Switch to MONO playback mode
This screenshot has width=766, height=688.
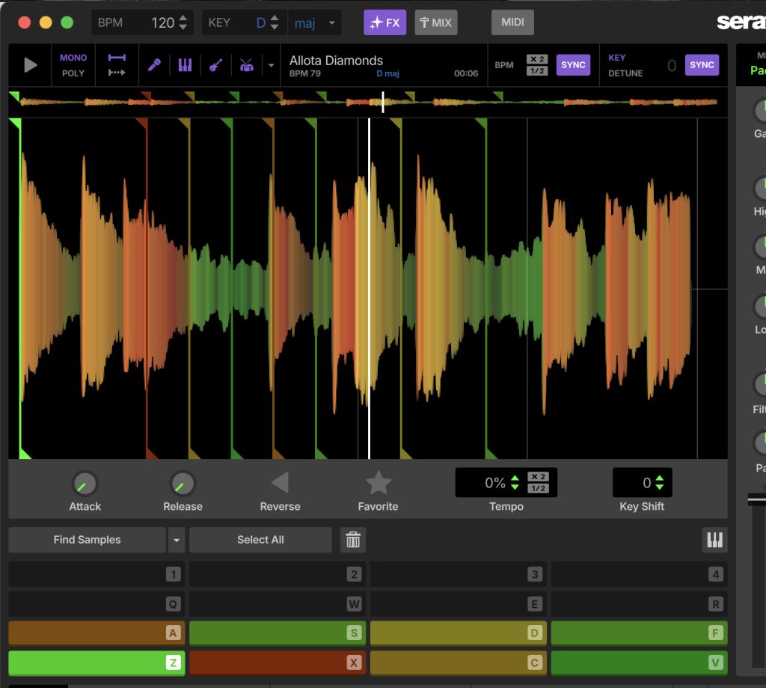(73, 58)
